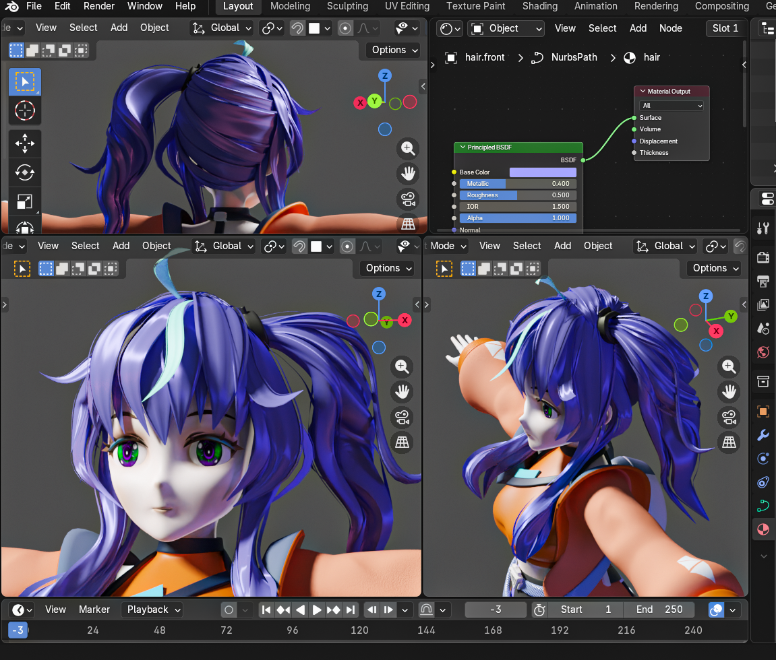Open Options dropdown in top-left viewport
The image size is (776, 660).
(395, 50)
